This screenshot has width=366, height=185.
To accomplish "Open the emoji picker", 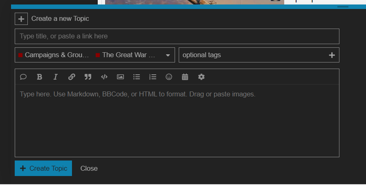I will (x=169, y=77).
